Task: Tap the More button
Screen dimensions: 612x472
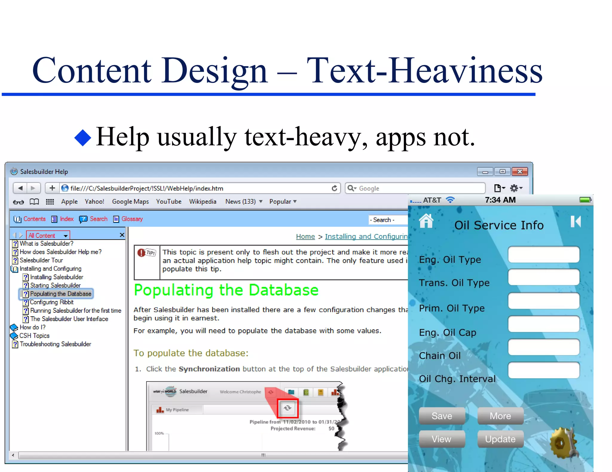Action: (x=501, y=416)
